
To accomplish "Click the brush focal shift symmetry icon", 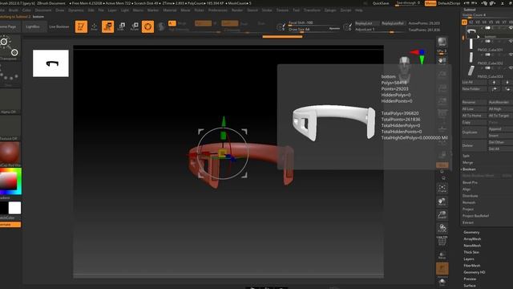I will click(281, 26).
